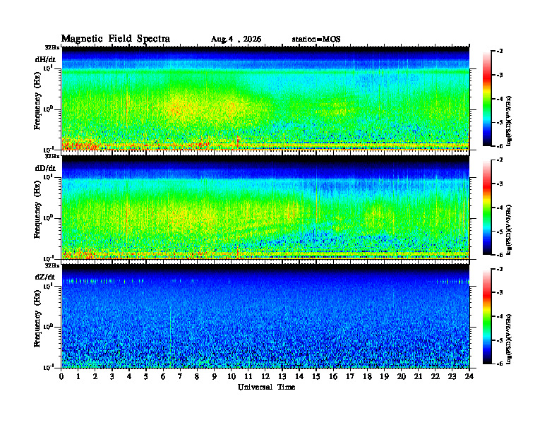Click the "32Hz" tick label above dH/dt
Viewport: 559px width, 432px height.
coord(52,47)
